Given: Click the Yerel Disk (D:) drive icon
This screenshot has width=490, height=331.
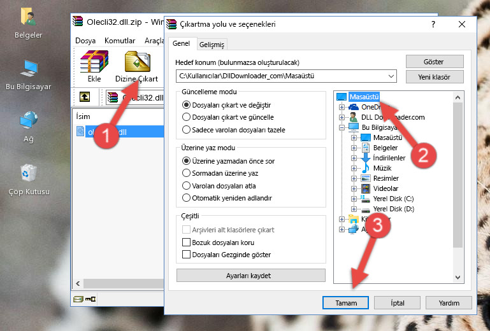Looking at the screenshot, I should point(365,209).
